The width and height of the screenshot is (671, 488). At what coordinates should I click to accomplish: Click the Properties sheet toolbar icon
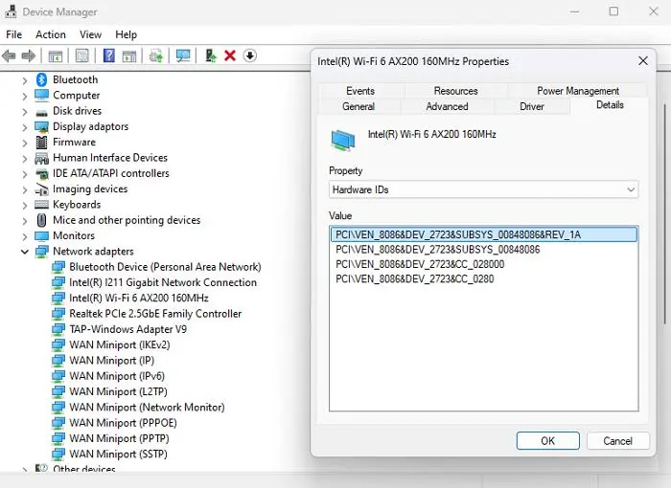81,55
